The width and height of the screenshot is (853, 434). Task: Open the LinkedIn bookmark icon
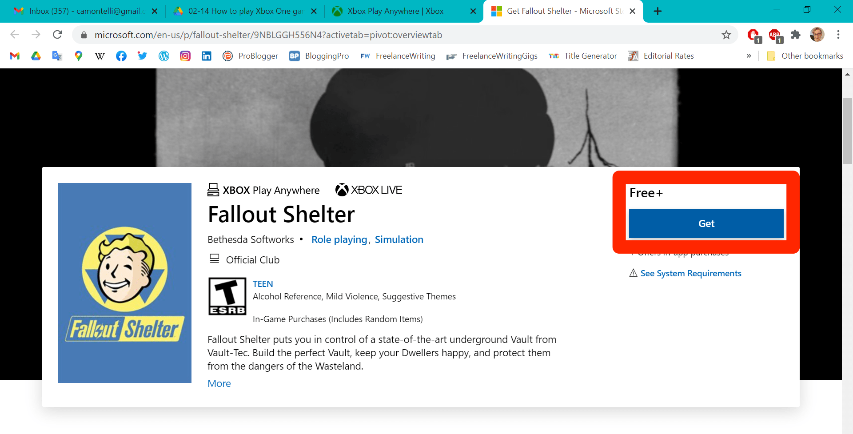(x=207, y=56)
